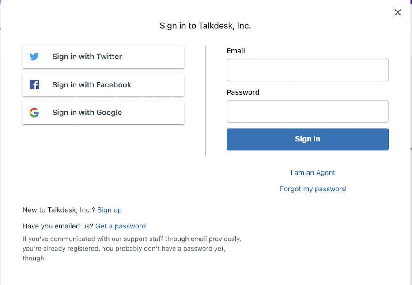Screen dimensions: 412x285
Task: Open the Sign up link
Action: pos(110,210)
